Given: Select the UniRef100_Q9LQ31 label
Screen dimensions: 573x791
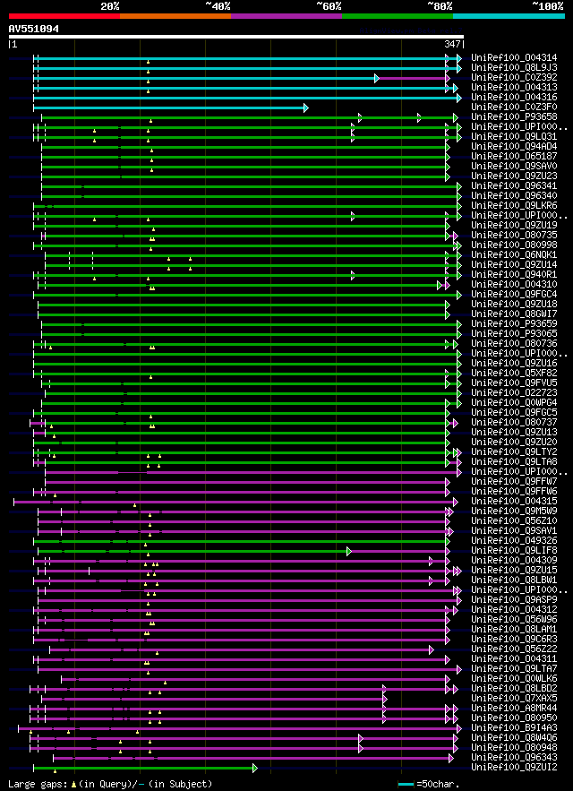Looking at the screenshot, I should coord(514,137).
